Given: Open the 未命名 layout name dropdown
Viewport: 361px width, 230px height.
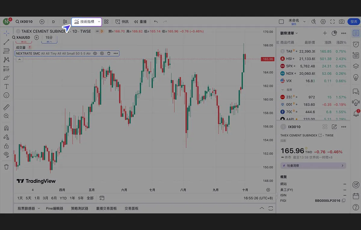Looking at the screenshot, I should pos(304,22).
